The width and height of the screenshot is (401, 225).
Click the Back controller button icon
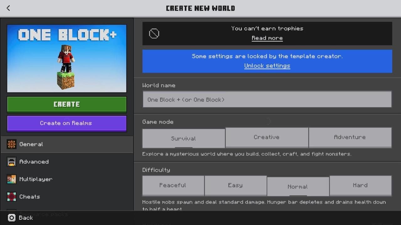11,218
